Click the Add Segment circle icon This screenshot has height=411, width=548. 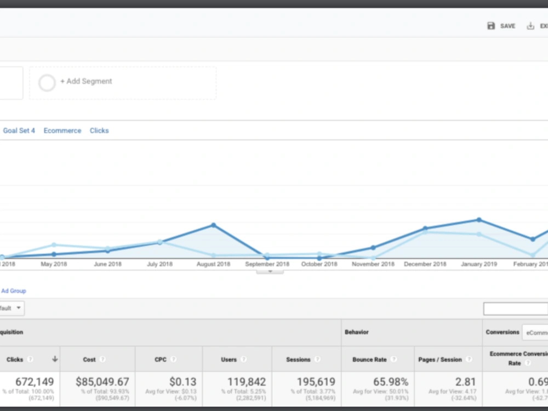(x=47, y=83)
